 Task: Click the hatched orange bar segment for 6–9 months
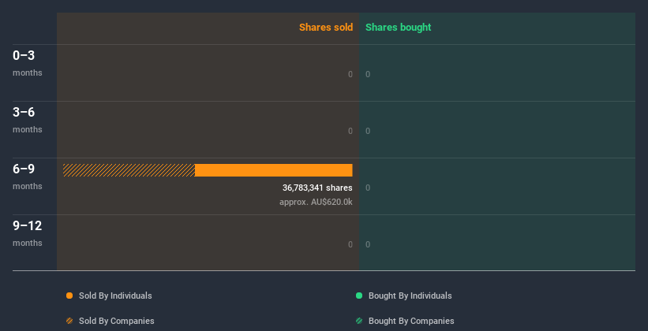coord(129,170)
